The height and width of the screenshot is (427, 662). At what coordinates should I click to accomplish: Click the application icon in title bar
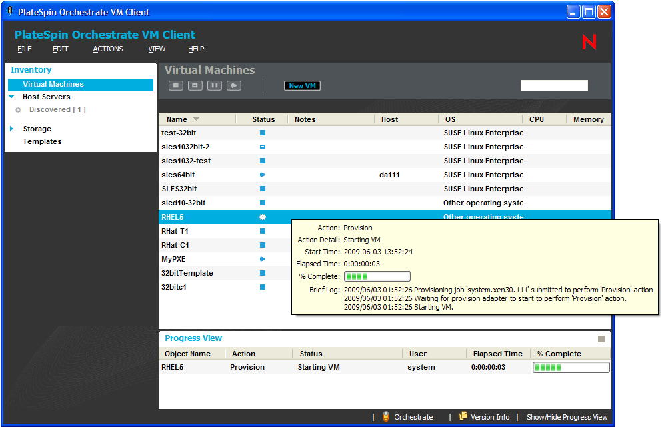(x=10, y=11)
